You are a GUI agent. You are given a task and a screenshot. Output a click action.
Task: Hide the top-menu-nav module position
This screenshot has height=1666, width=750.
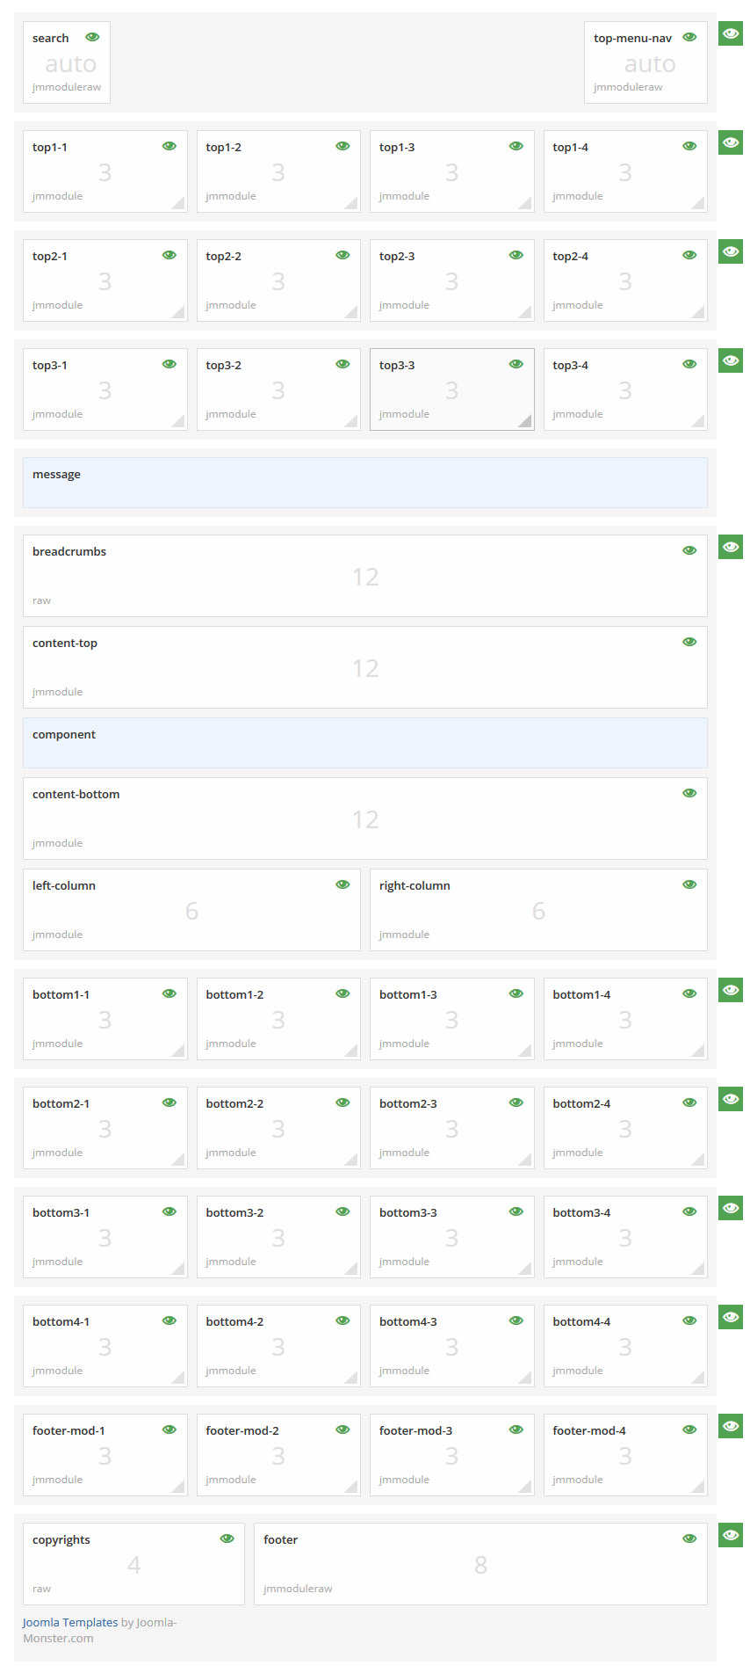coord(689,37)
